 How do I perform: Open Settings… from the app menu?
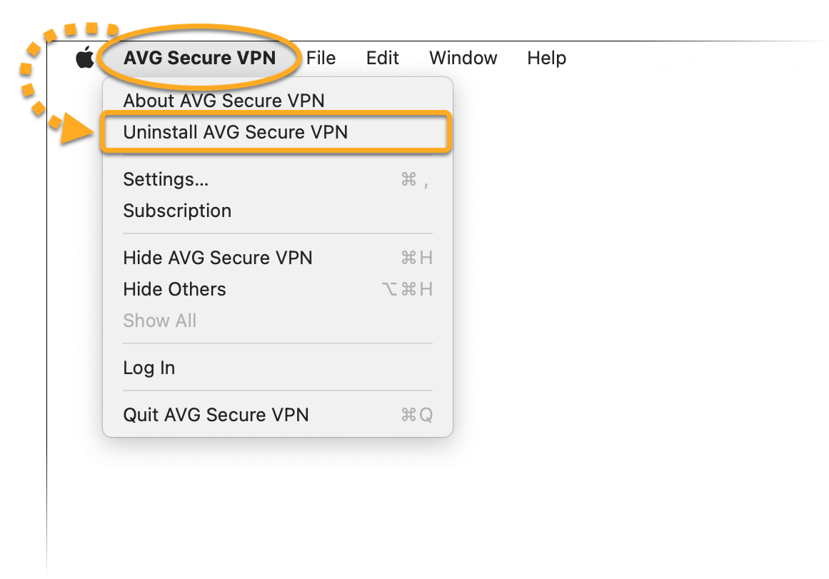click(166, 179)
